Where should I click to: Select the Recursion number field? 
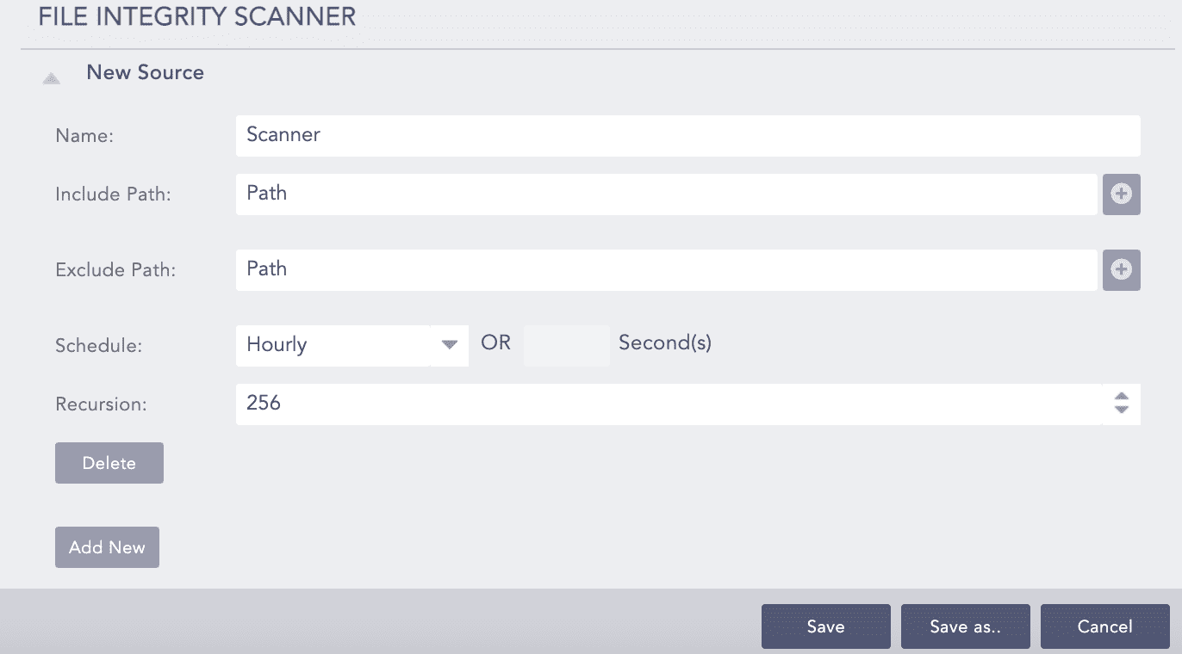668,404
